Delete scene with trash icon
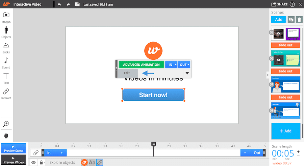Screen dimensions: 304x166 tap(299, 20)
